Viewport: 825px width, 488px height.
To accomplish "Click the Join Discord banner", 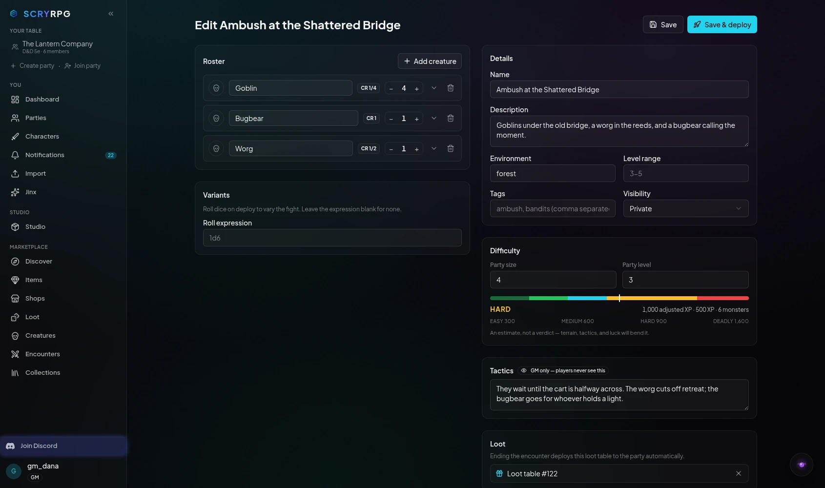I will 63,446.
